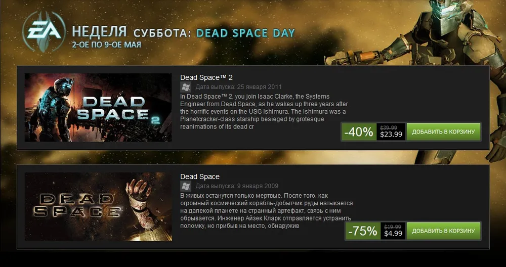The image size is (506, 267).
Task: Click the Dead Space 2 release date, 25 января 2011
Action: pyautogui.click(x=239, y=87)
